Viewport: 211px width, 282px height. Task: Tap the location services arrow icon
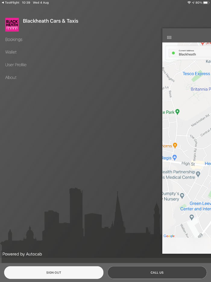click(193, 3)
